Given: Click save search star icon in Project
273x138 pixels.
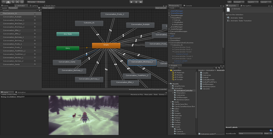Looking at the screenshot, I should click(x=222, y=68).
